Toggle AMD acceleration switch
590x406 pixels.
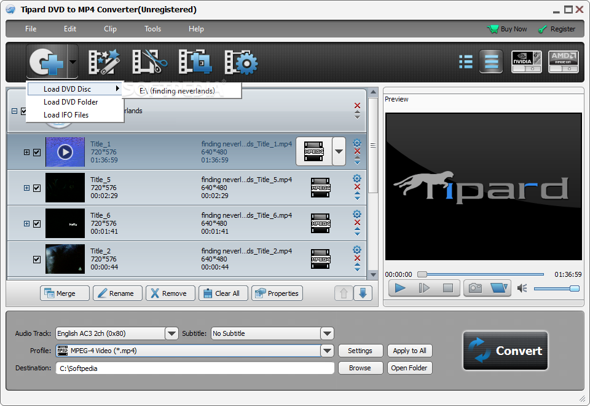[x=564, y=62]
